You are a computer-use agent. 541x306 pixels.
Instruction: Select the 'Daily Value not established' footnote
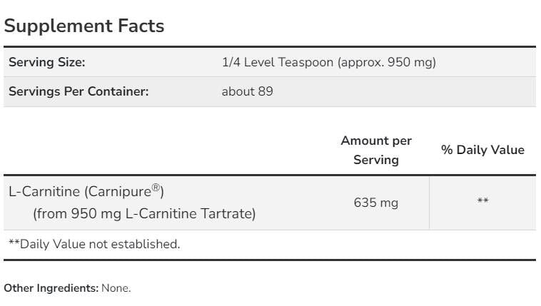coord(94,244)
